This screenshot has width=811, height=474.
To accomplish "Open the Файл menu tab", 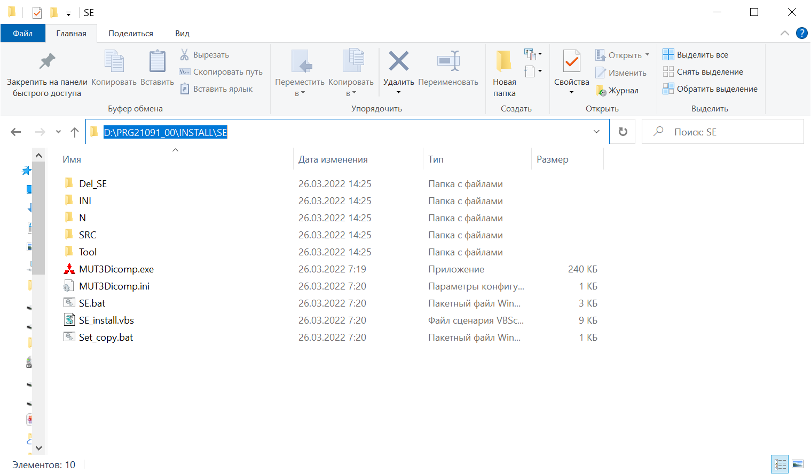I will pyautogui.click(x=22, y=34).
